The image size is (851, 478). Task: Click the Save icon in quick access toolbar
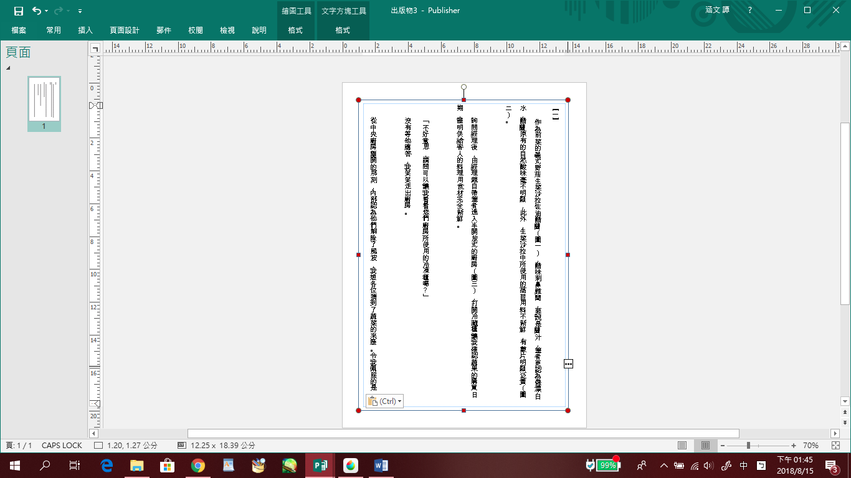(18, 11)
